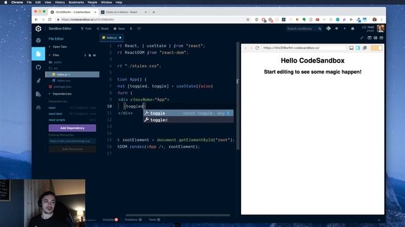This screenshot has width=405, height=227.
Task: Click the green patron diamond icon
Action: pyautogui.click(x=328, y=28)
